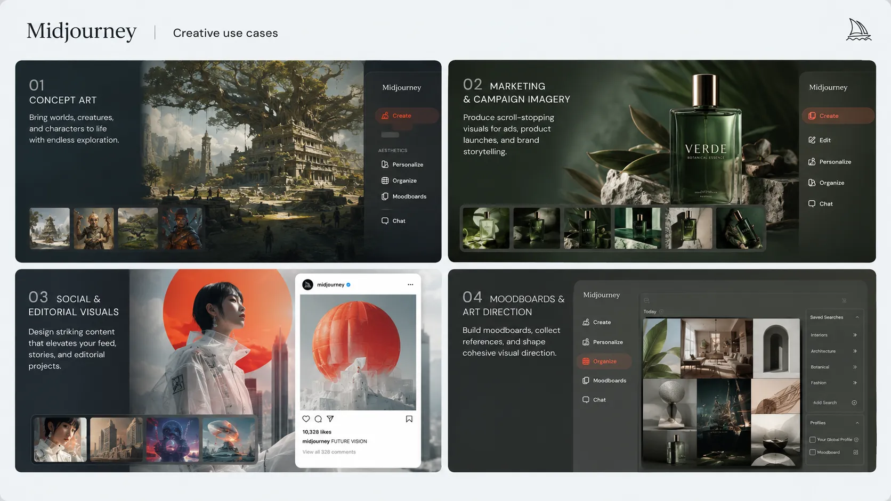
Task: Select goblin creature thumbnail in Concept Art
Action: tap(94, 228)
